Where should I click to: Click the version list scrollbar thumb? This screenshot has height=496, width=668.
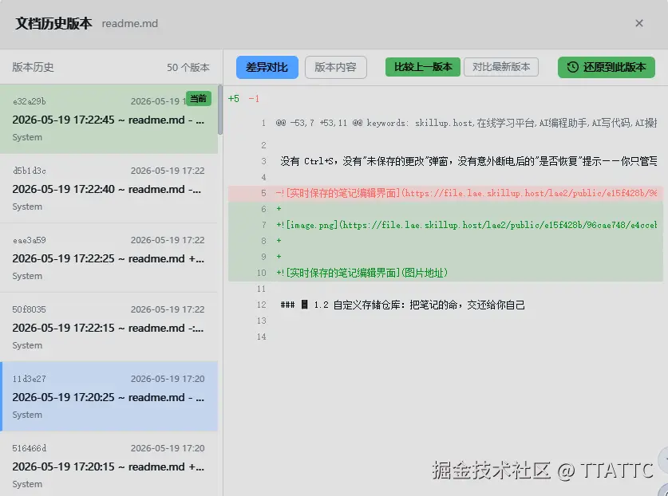[x=220, y=110]
